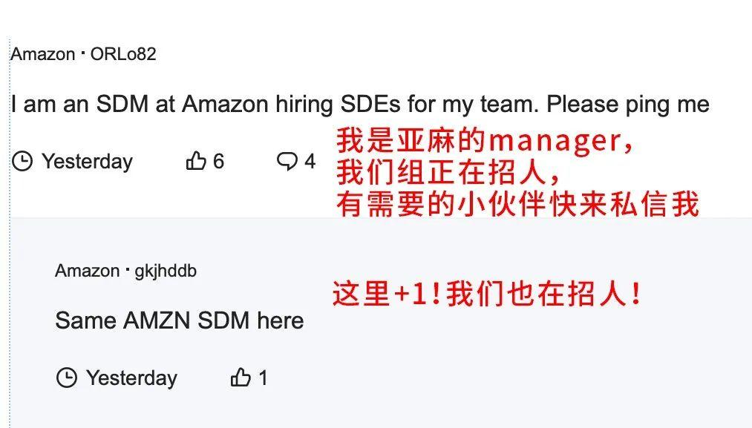Click the like count 1 on the reply
The height and width of the screenshot is (428, 752).
tap(263, 378)
